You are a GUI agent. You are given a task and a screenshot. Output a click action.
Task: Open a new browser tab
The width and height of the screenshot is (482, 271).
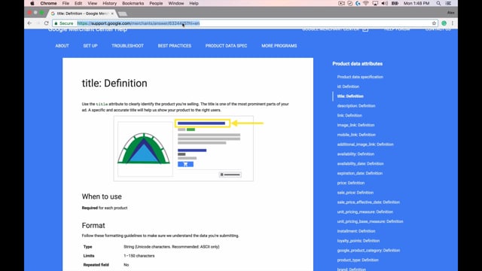coord(122,14)
